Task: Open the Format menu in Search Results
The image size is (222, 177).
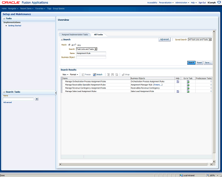Action: [74, 75]
